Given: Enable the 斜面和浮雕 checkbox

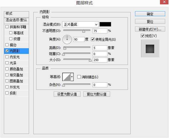Looking at the screenshot, I should pos(7,27).
